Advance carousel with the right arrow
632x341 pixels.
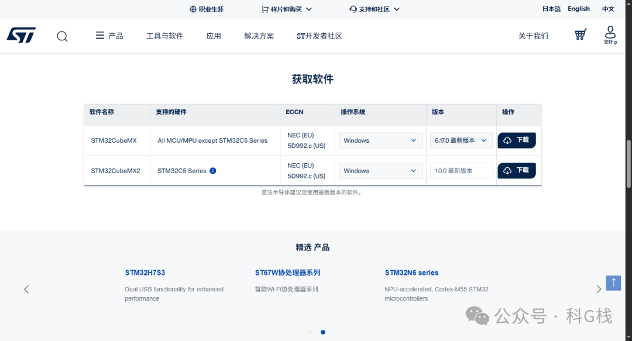[x=599, y=288]
